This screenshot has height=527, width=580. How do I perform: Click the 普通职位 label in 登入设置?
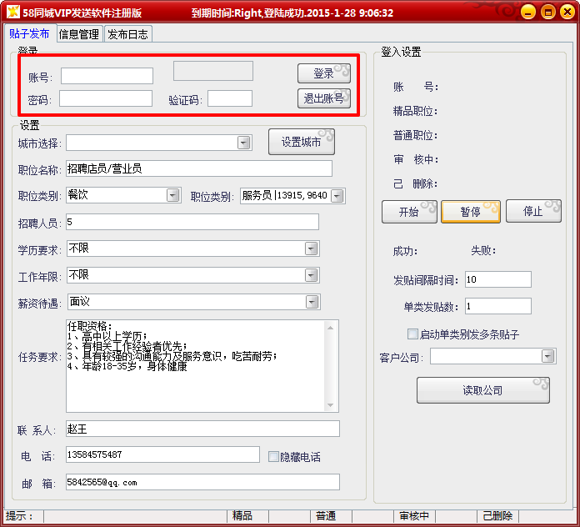pyautogui.click(x=415, y=135)
